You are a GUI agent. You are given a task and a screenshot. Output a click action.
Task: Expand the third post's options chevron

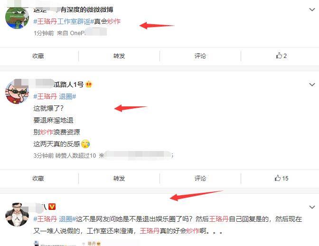point(312,207)
